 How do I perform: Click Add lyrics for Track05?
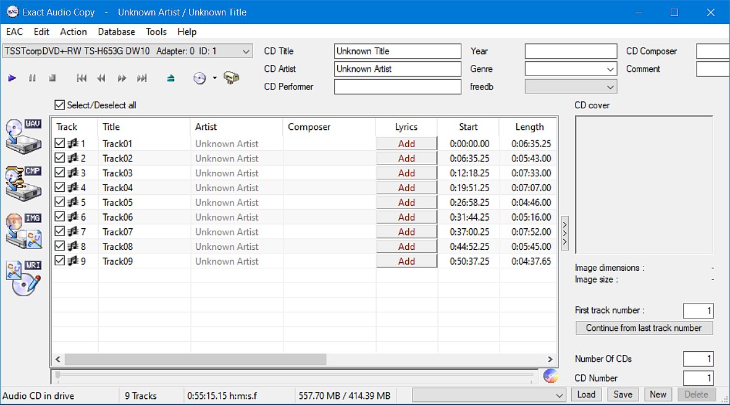coord(406,202)
